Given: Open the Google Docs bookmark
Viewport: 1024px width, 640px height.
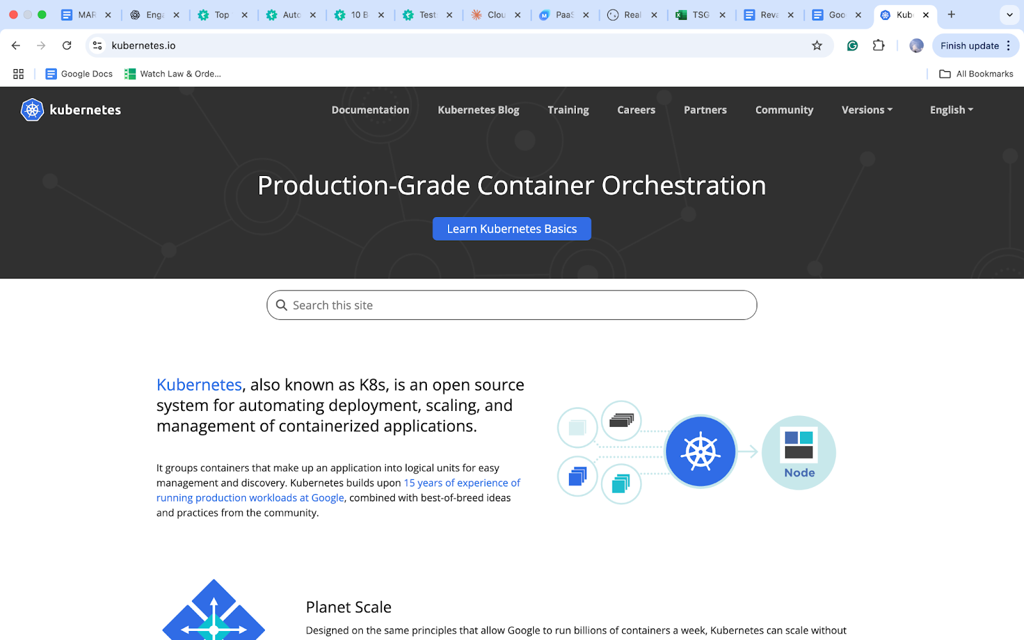Looking at the screenshot, I should [79, 74].
